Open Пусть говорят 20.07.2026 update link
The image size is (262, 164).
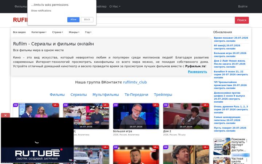tap(230, 129)
